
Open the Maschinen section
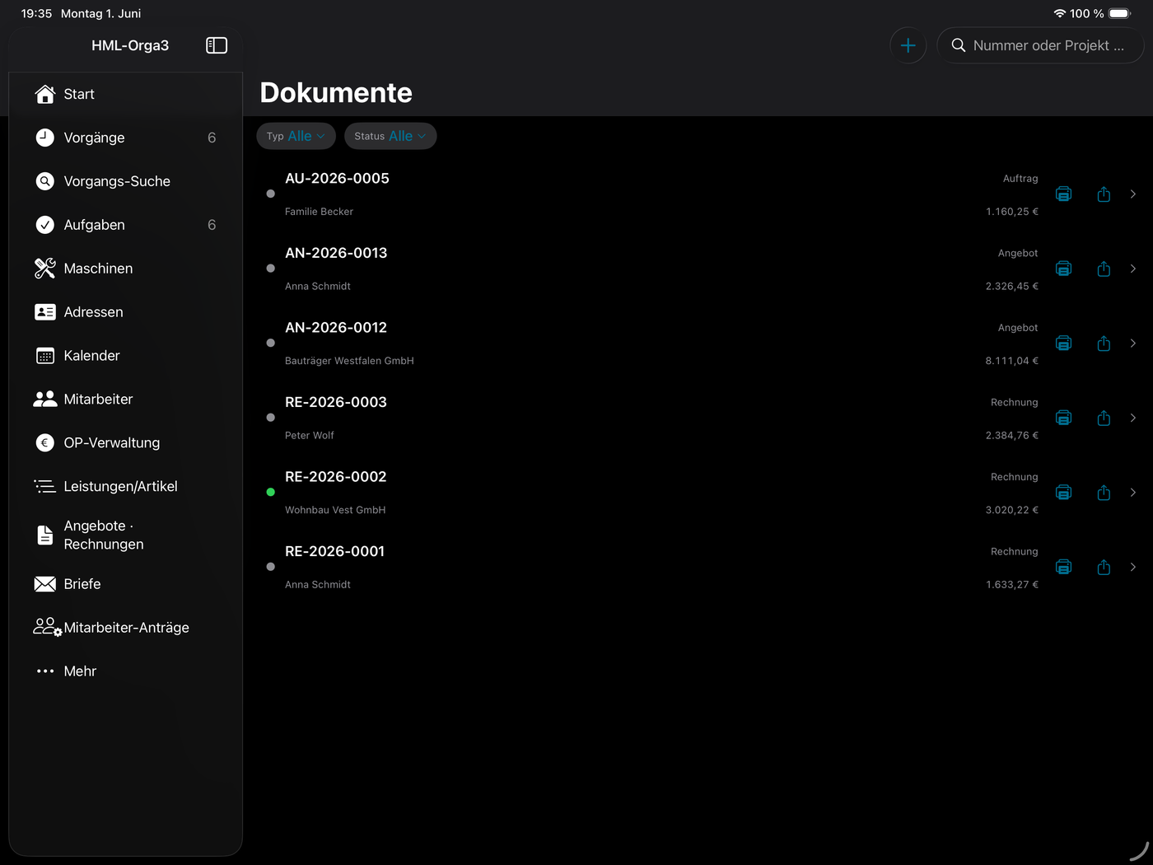tap(126, 269)
